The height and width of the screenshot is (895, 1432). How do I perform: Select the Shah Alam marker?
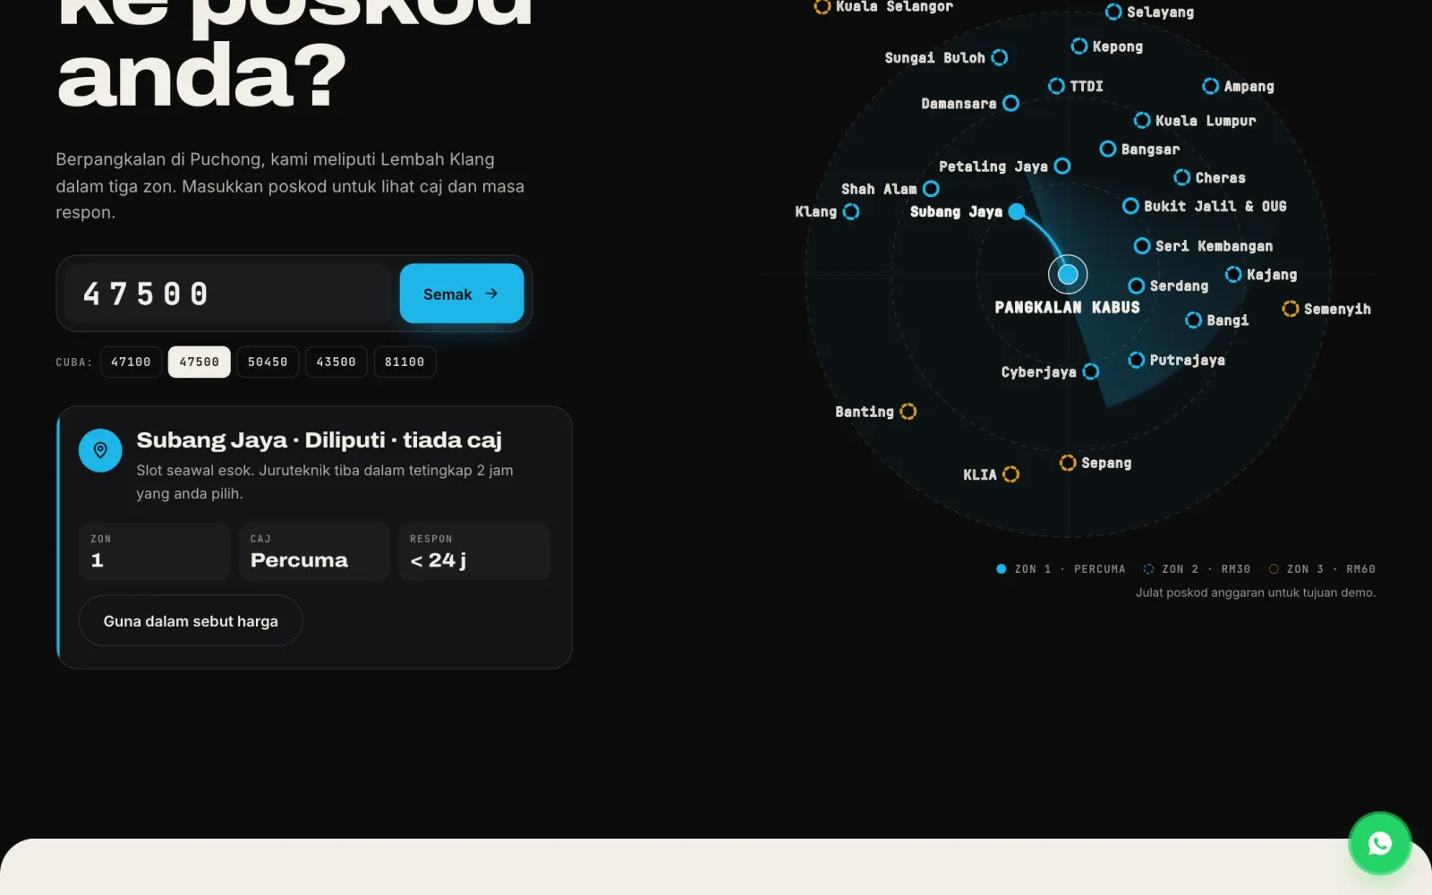point(931,189)
